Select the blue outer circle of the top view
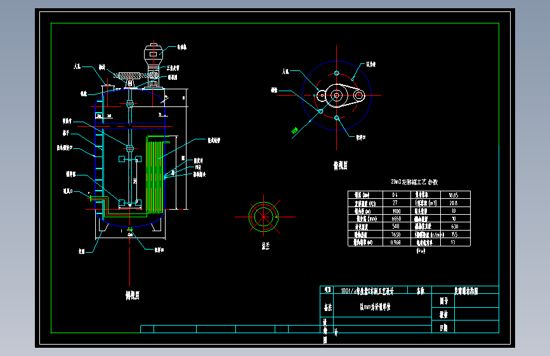Viewport: 550px width, 356px height. click(x=337, y=95)
